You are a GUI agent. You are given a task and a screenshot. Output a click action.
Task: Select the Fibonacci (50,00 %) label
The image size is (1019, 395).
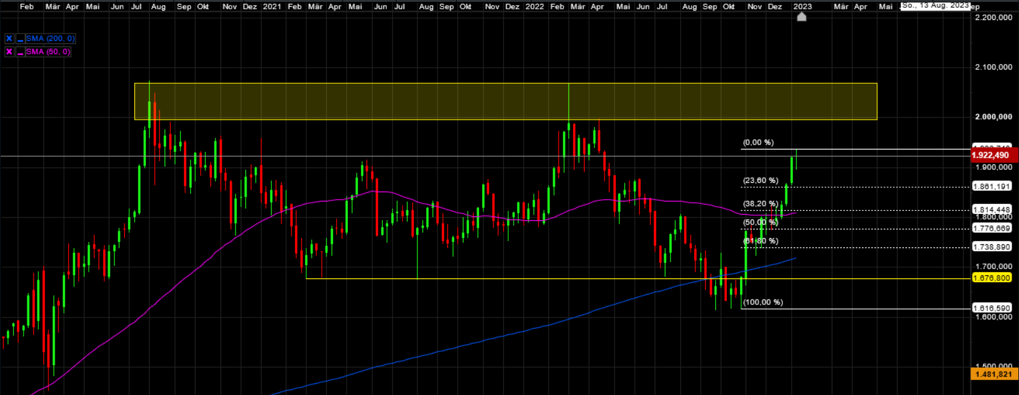[761, 222]
